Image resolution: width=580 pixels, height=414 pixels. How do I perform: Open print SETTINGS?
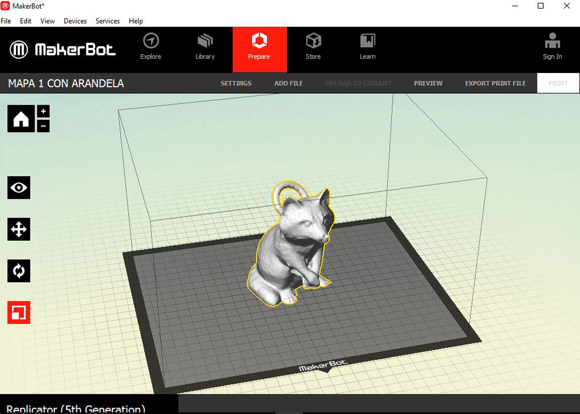[236, 83]
